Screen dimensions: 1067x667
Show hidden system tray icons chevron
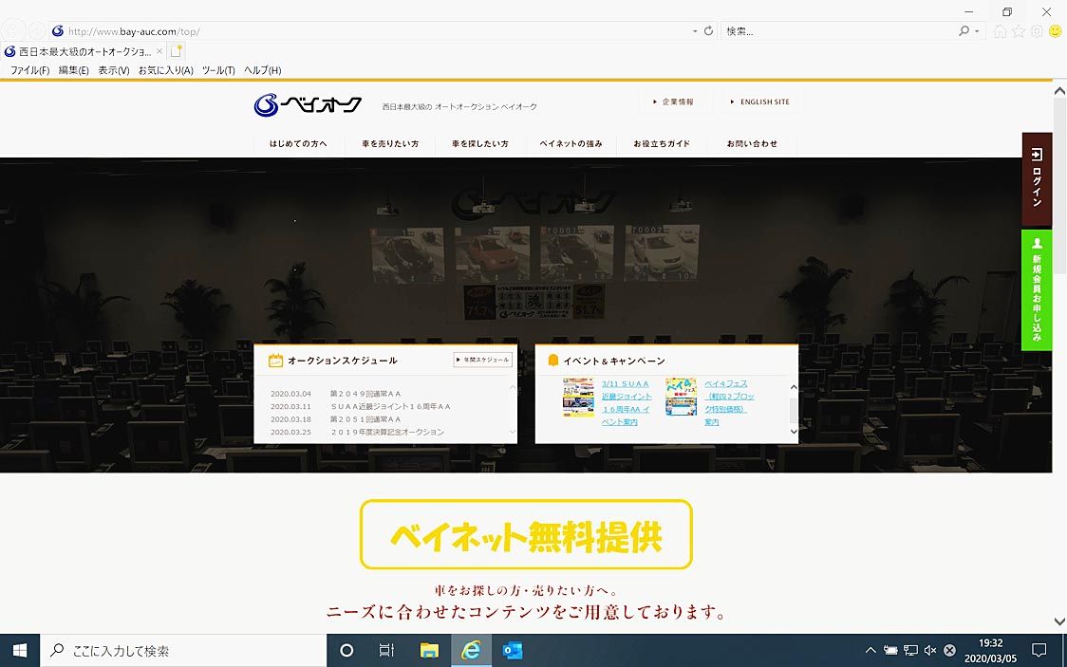[x=870, y=651]
